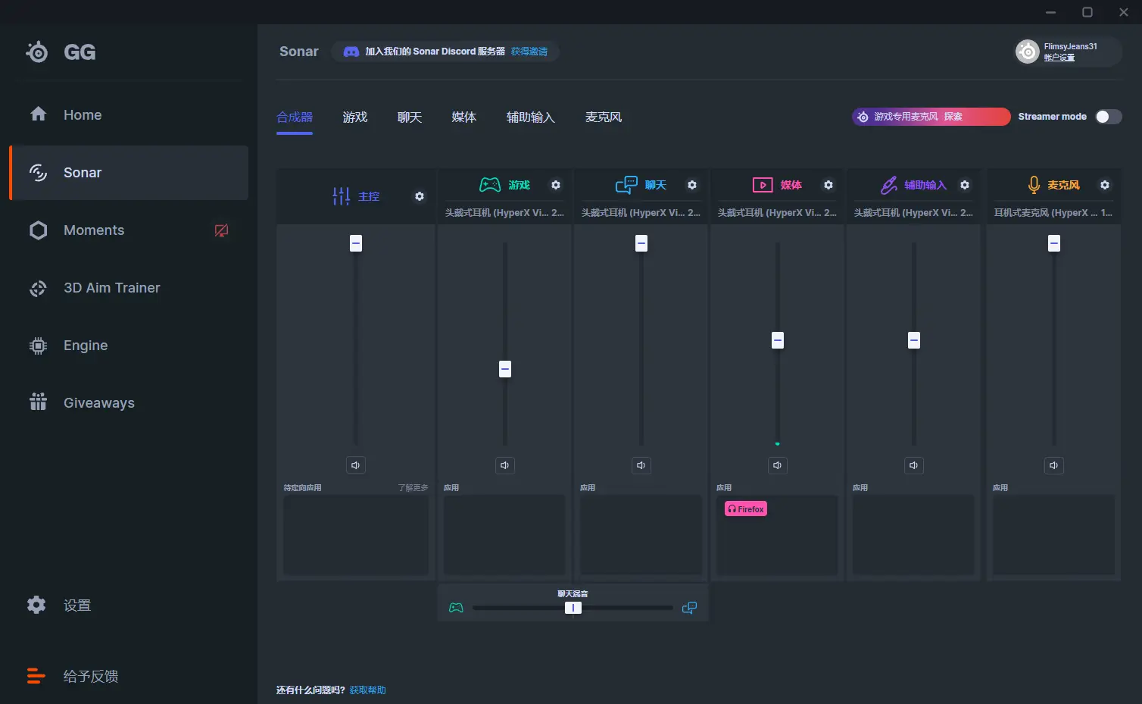Open Moments from the sidebar
The width and height of the screenshot is (1142, 704).
tap(93, 230)
